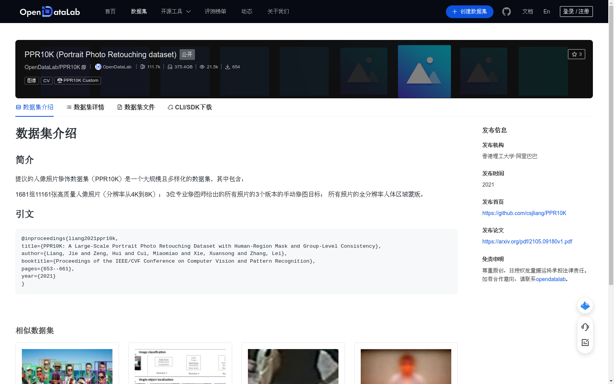Open the OpenDataLab logo home link
Screen dimensions: 614x384
click(50, 12)
